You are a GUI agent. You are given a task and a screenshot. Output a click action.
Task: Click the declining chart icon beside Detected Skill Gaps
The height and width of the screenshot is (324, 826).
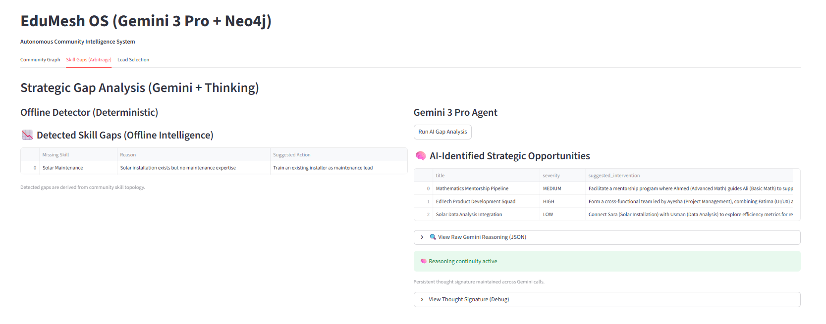tap(27, 135)
